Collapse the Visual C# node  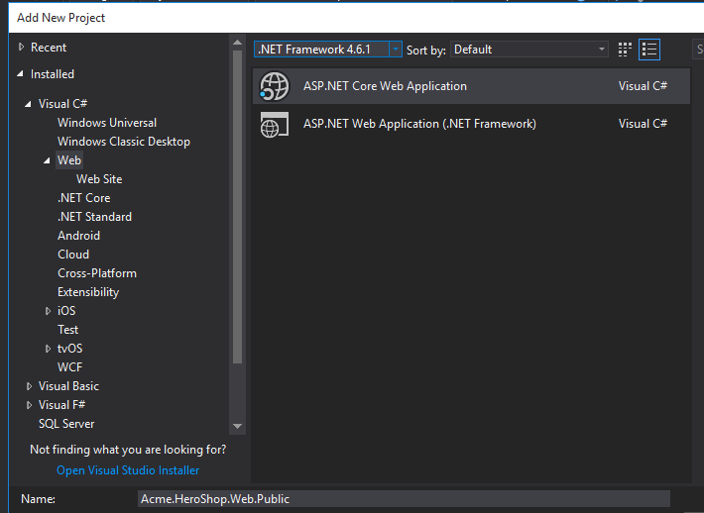pos(28,104)
